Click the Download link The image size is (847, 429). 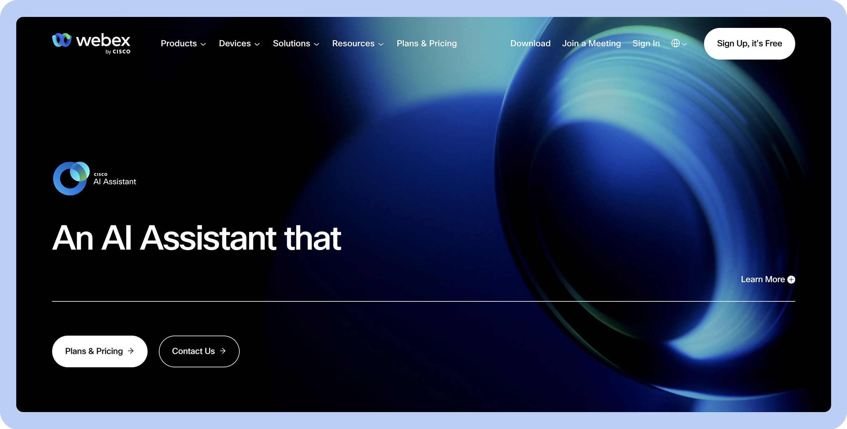530,43
